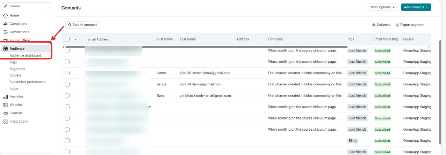This screenshot has height=155, width=446.
Task: Click the Create pencil icon
Action: pyautogui.click(x=6, y=6)
